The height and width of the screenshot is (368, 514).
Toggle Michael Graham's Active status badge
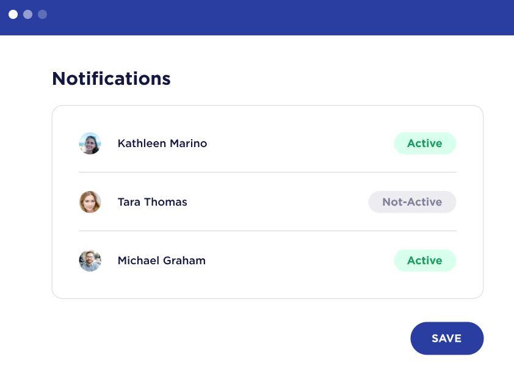pyautogui.click(x=425, y=261)
